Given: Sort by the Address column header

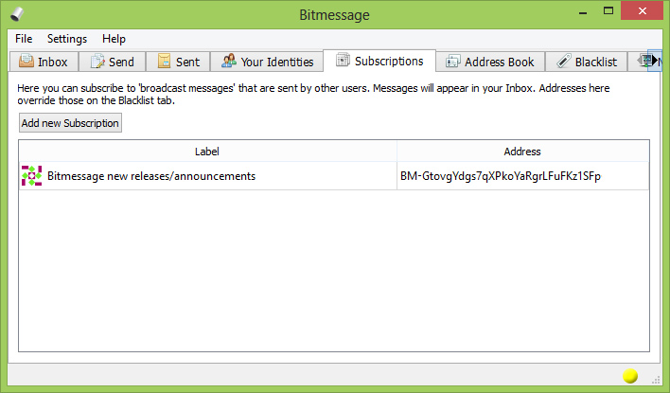Looking at the screenshot, I should point(522,151).
